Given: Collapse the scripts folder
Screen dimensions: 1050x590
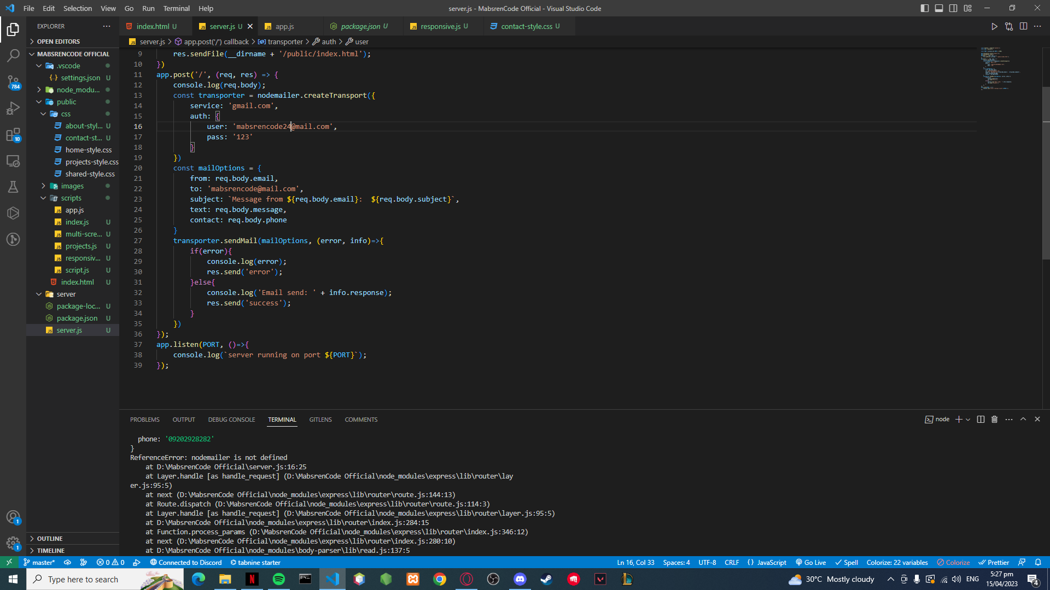Looking at the screenshot, I should 71,198.
